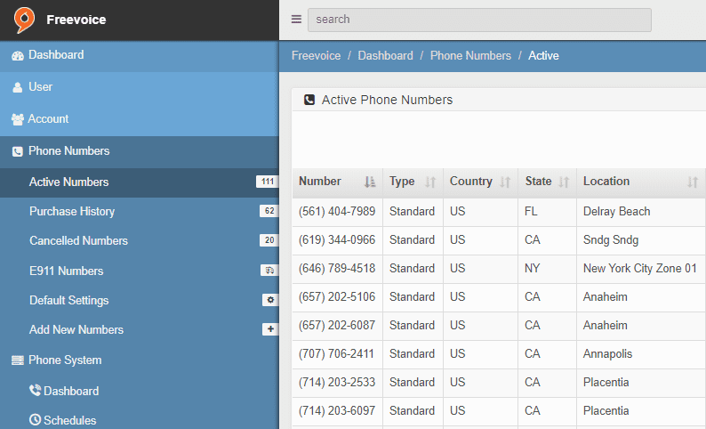This screenshot has width=706, height=429.
Task: Click the Phone System server icon
Action: tap(18, 360)
